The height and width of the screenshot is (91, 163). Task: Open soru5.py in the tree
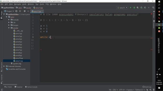tap(18, 44)
